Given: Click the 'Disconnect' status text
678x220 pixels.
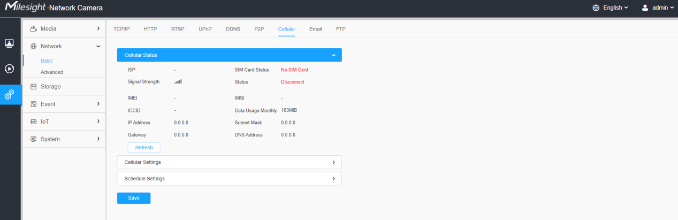Looking at the screenshot, I should click(x=293, y=82).
